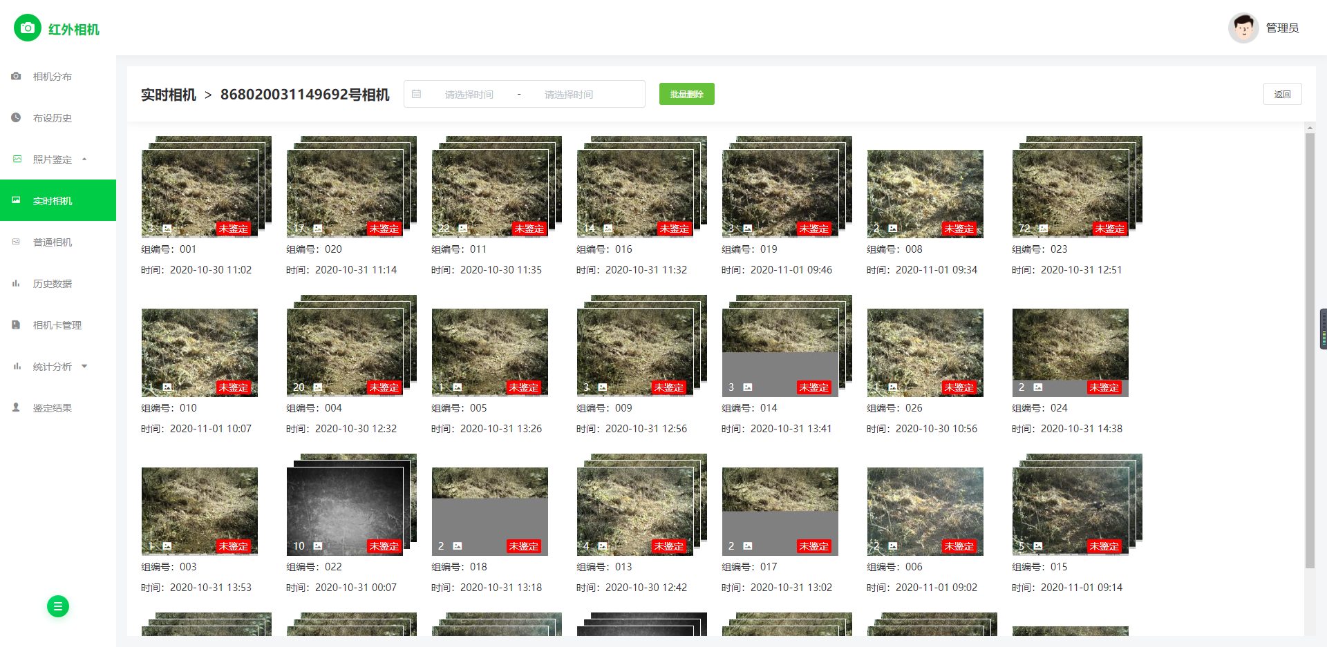
Task: Open the 鉴定结果 menu item
Action: [x=58, y=407]
